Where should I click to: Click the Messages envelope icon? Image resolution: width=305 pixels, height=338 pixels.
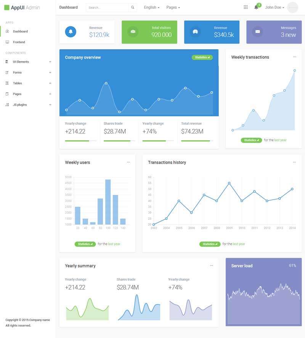[x=257, y=32]
